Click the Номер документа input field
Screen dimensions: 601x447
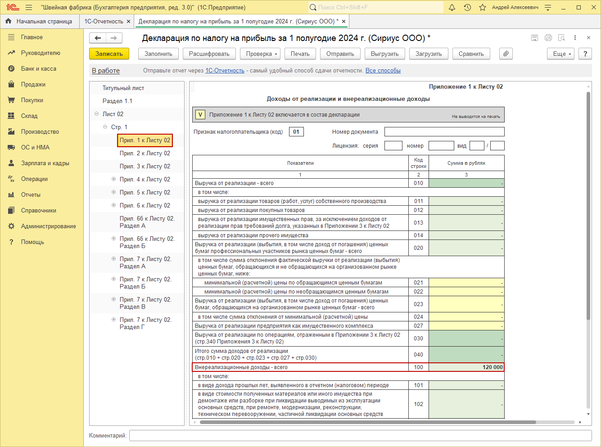[444, 132]
